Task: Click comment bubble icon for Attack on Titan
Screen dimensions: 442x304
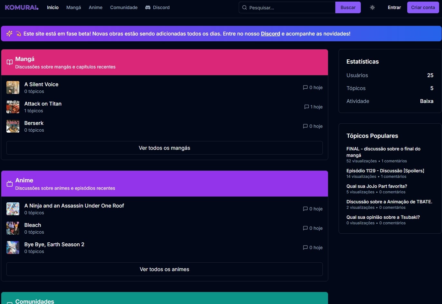Action: click(x=306, y=107)
